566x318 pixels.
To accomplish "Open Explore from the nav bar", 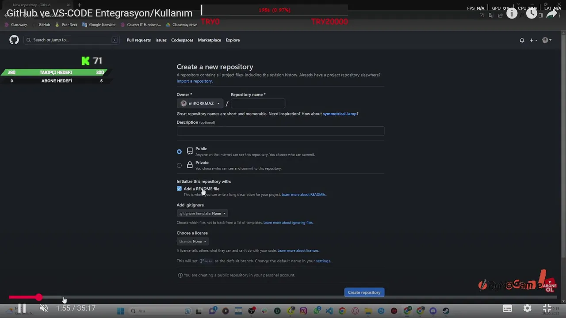I will [233, 40].
